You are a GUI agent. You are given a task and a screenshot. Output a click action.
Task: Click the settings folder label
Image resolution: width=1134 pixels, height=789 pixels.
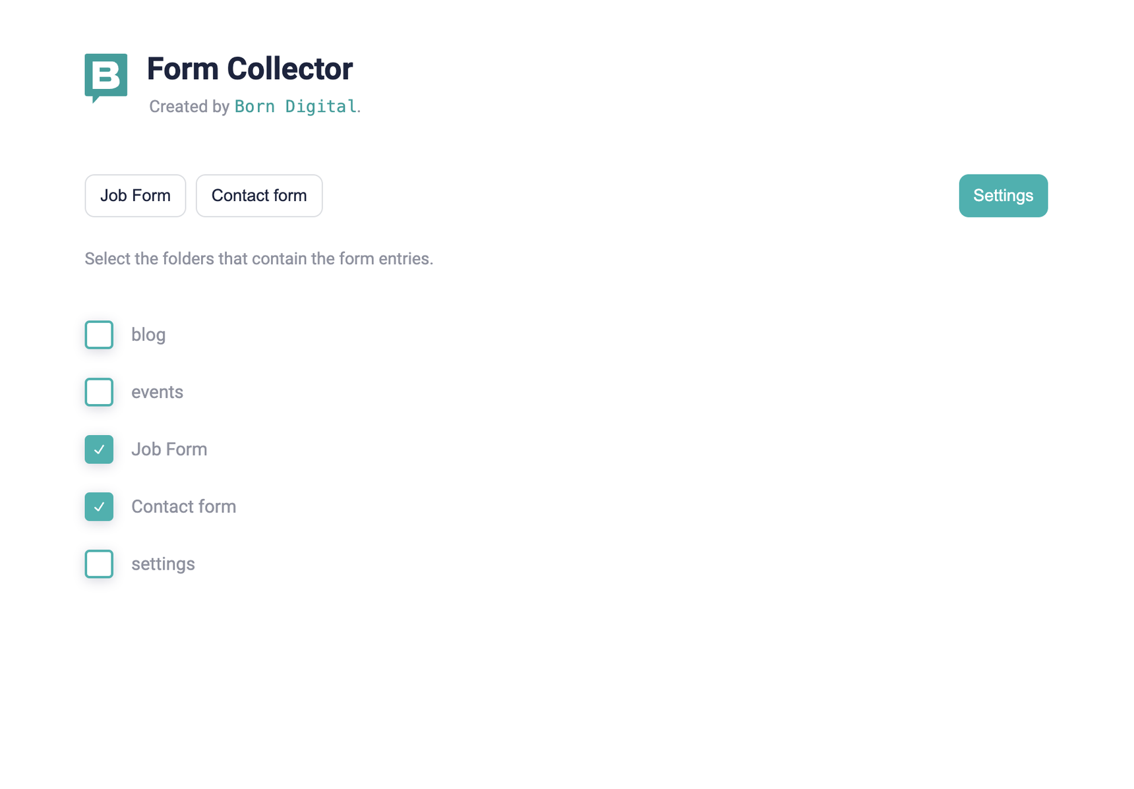pyautogui.click(x=163, y=564)
